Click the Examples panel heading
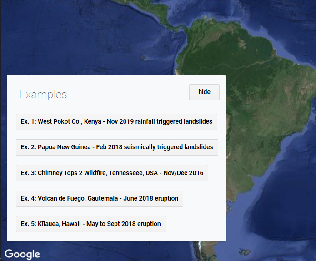Screen dimensions: 316x261 (43, 95)
